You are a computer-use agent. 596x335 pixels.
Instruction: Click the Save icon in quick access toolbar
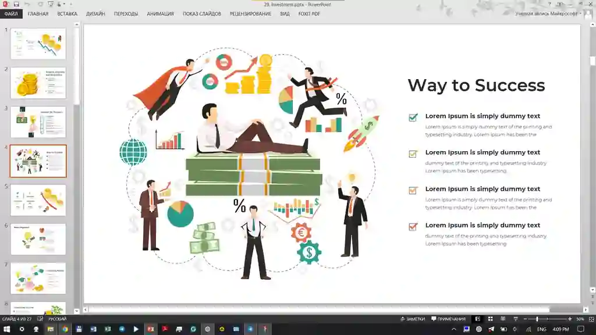tap(17, 4)
